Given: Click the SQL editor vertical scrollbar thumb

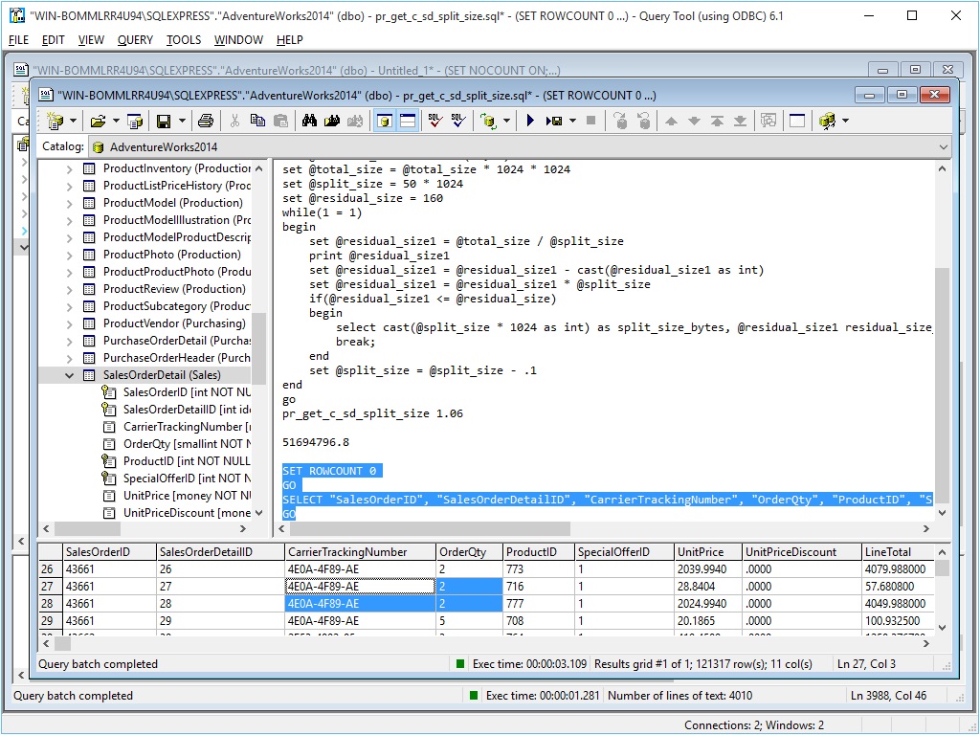Looking at the screenshot, I should [x=942, y=385].
